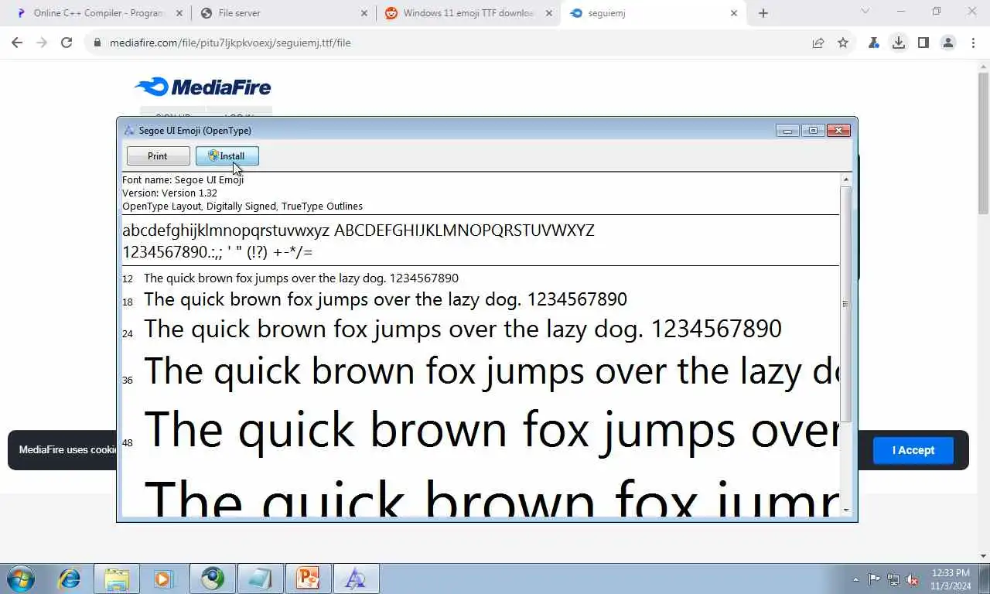Go forward in Chrome
The width and height of the screenshot is (990, 594).
click(42, 43)
